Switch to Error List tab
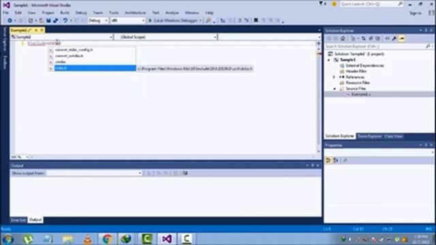The width and height of the screenshot is (436, 245). tap(18, 220)
